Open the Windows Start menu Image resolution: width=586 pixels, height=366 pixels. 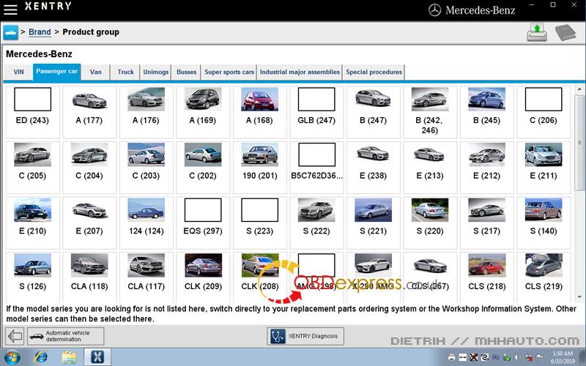click(13, 357)
